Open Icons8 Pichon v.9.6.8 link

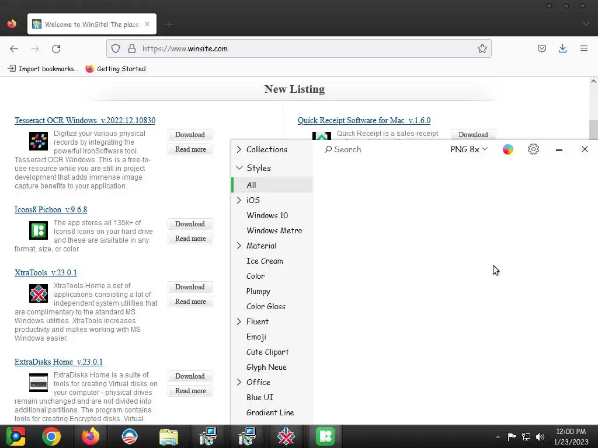pos(51,209)
